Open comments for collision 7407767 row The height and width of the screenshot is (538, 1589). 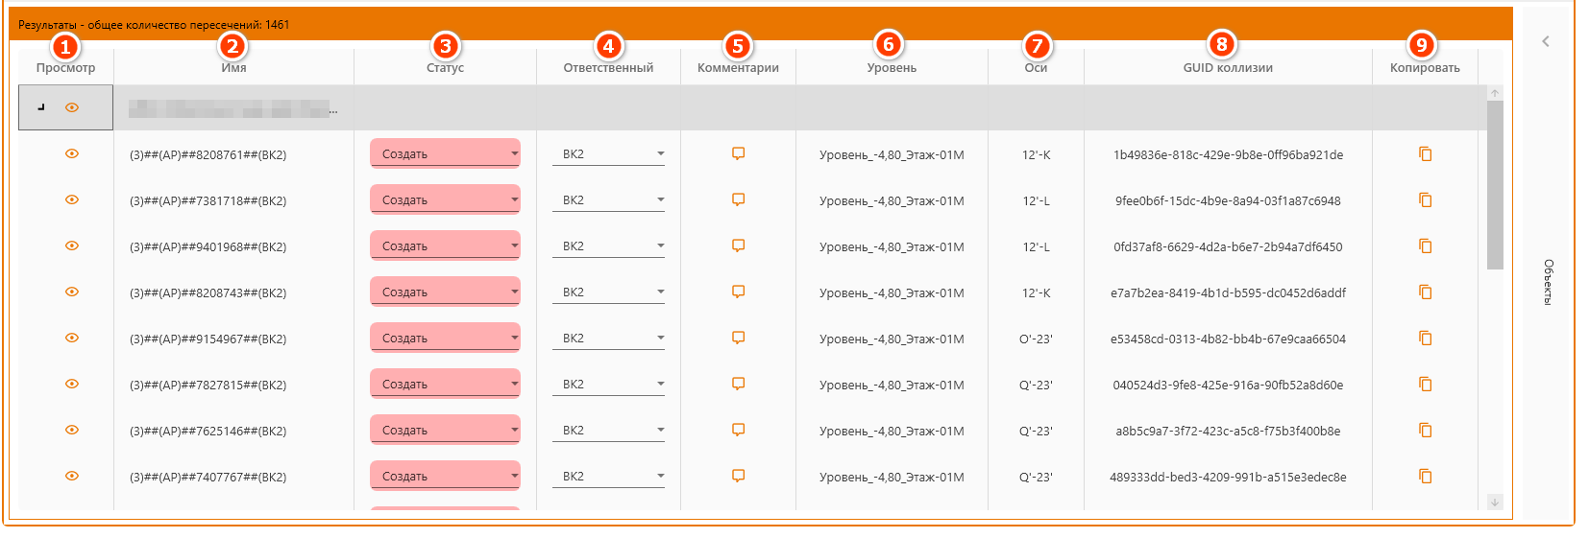[x=738, y=476]
